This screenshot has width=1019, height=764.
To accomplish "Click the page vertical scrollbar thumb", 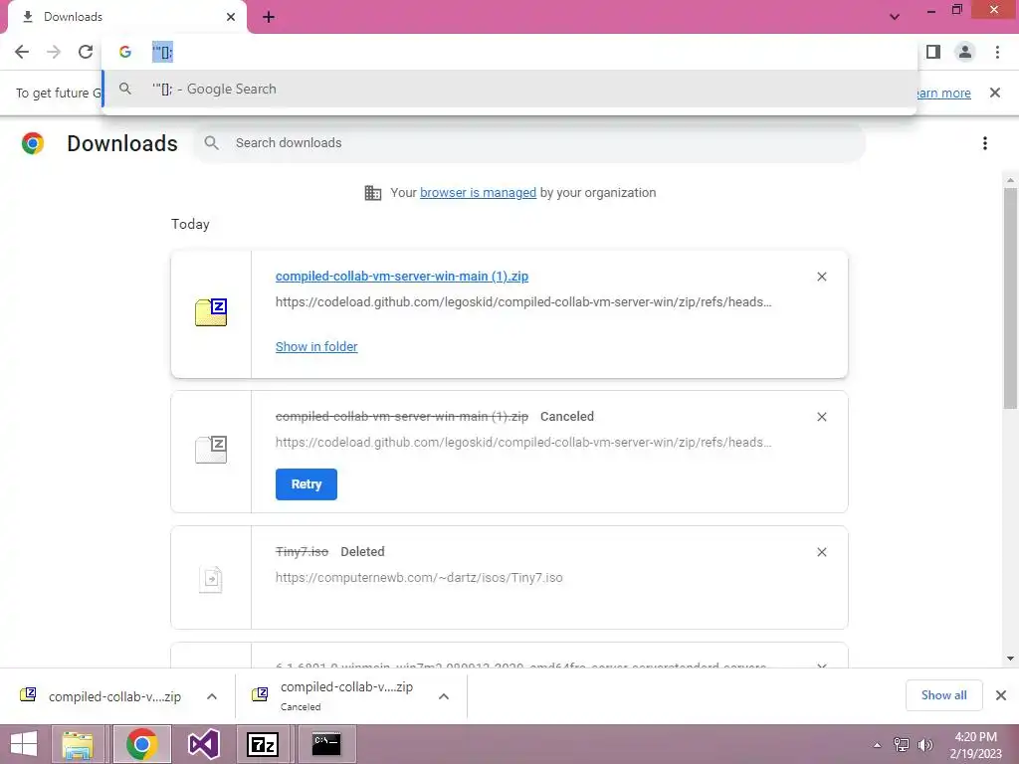I will (1010, 298).
